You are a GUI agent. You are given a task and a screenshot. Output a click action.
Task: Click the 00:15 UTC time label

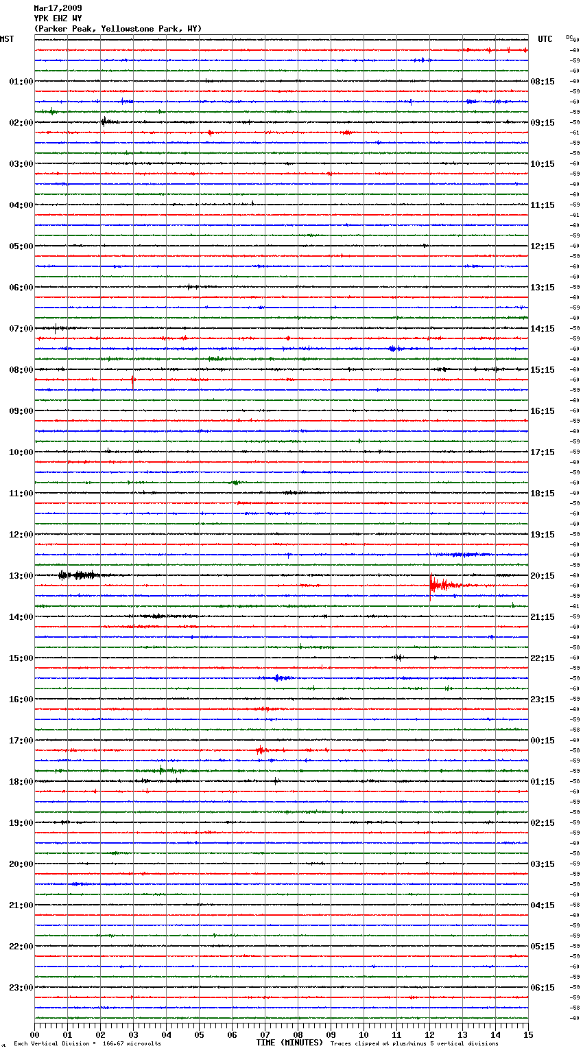point(543,741)
